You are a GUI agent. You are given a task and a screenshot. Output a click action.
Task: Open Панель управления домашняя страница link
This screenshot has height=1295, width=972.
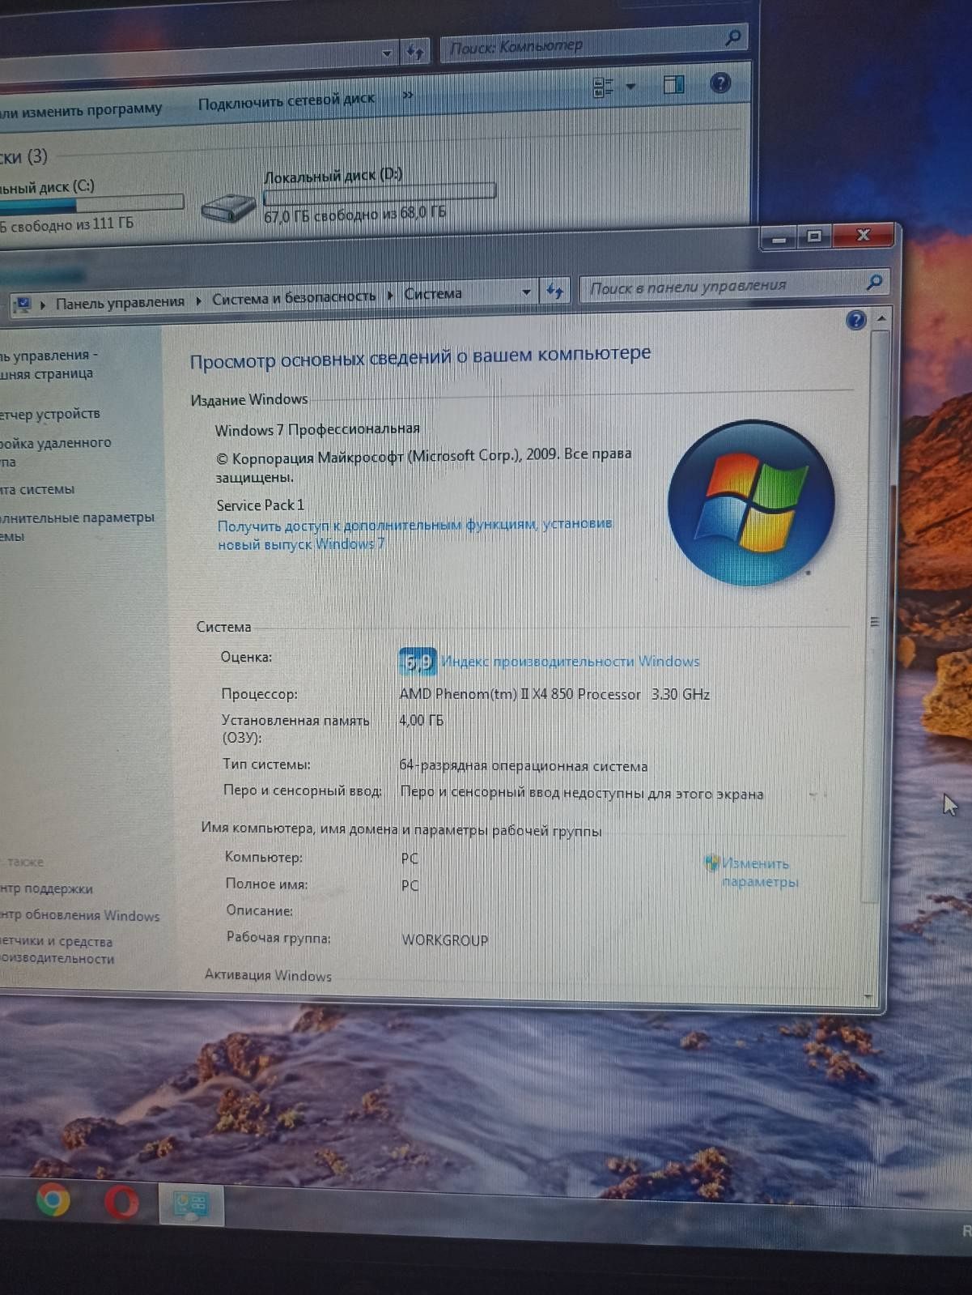[49, 364]
